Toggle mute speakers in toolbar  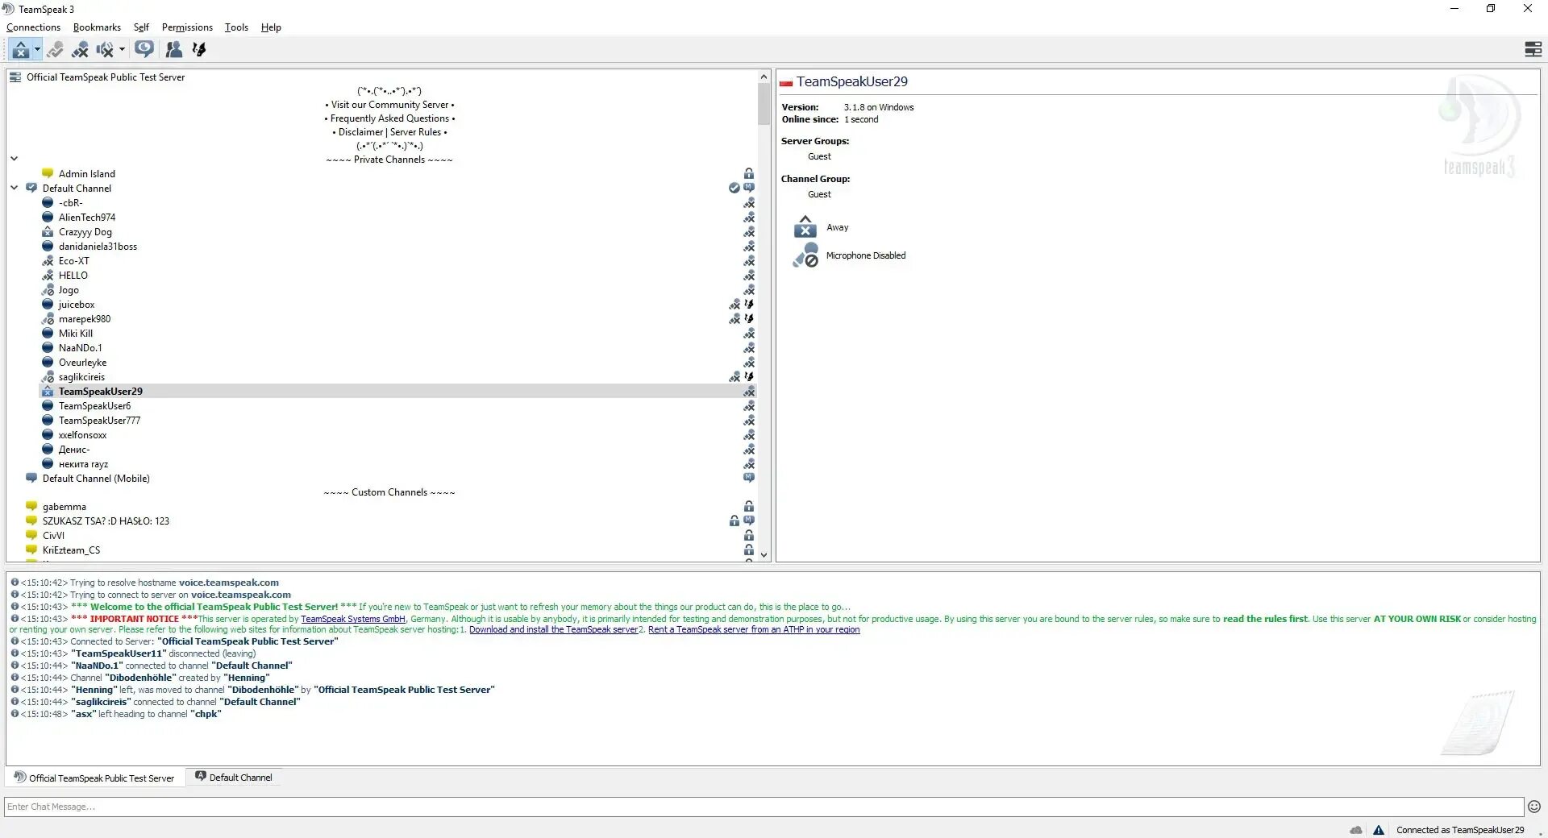[x=105, y=50]
